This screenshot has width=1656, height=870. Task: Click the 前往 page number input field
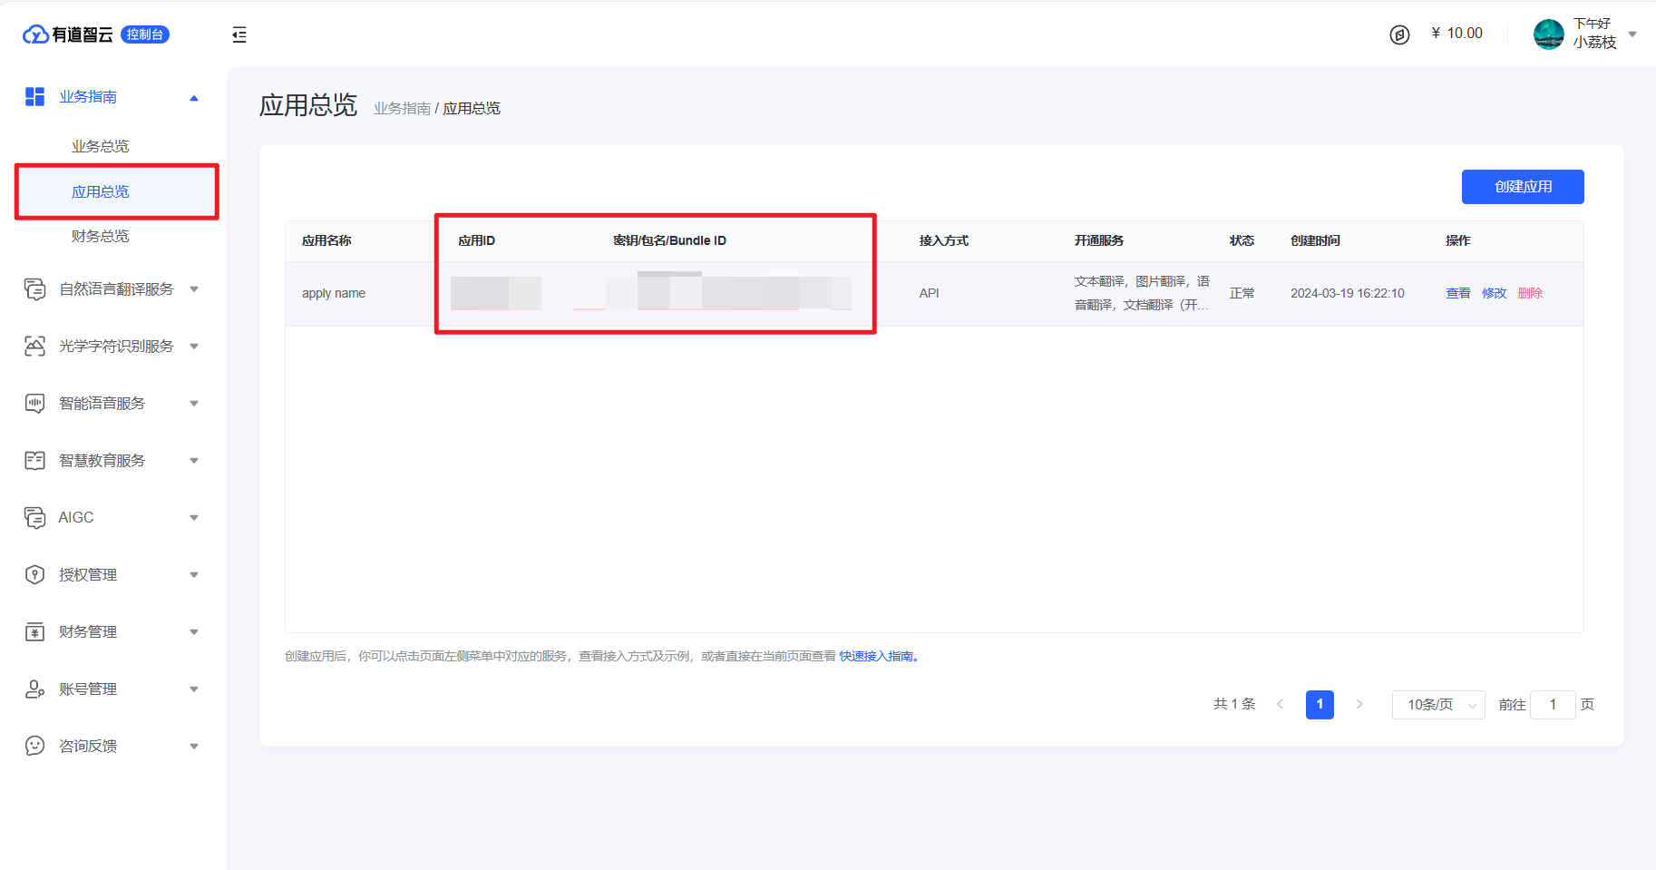coord(1552,705)
